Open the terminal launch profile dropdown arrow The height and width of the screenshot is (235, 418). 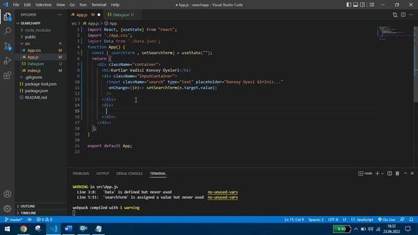click(x=382, y=174)
